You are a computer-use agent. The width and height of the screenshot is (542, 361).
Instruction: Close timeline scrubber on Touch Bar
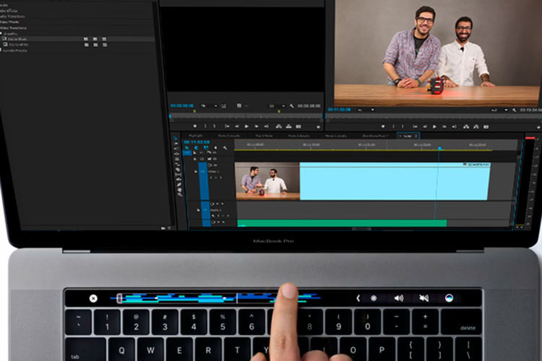[93, 298]
